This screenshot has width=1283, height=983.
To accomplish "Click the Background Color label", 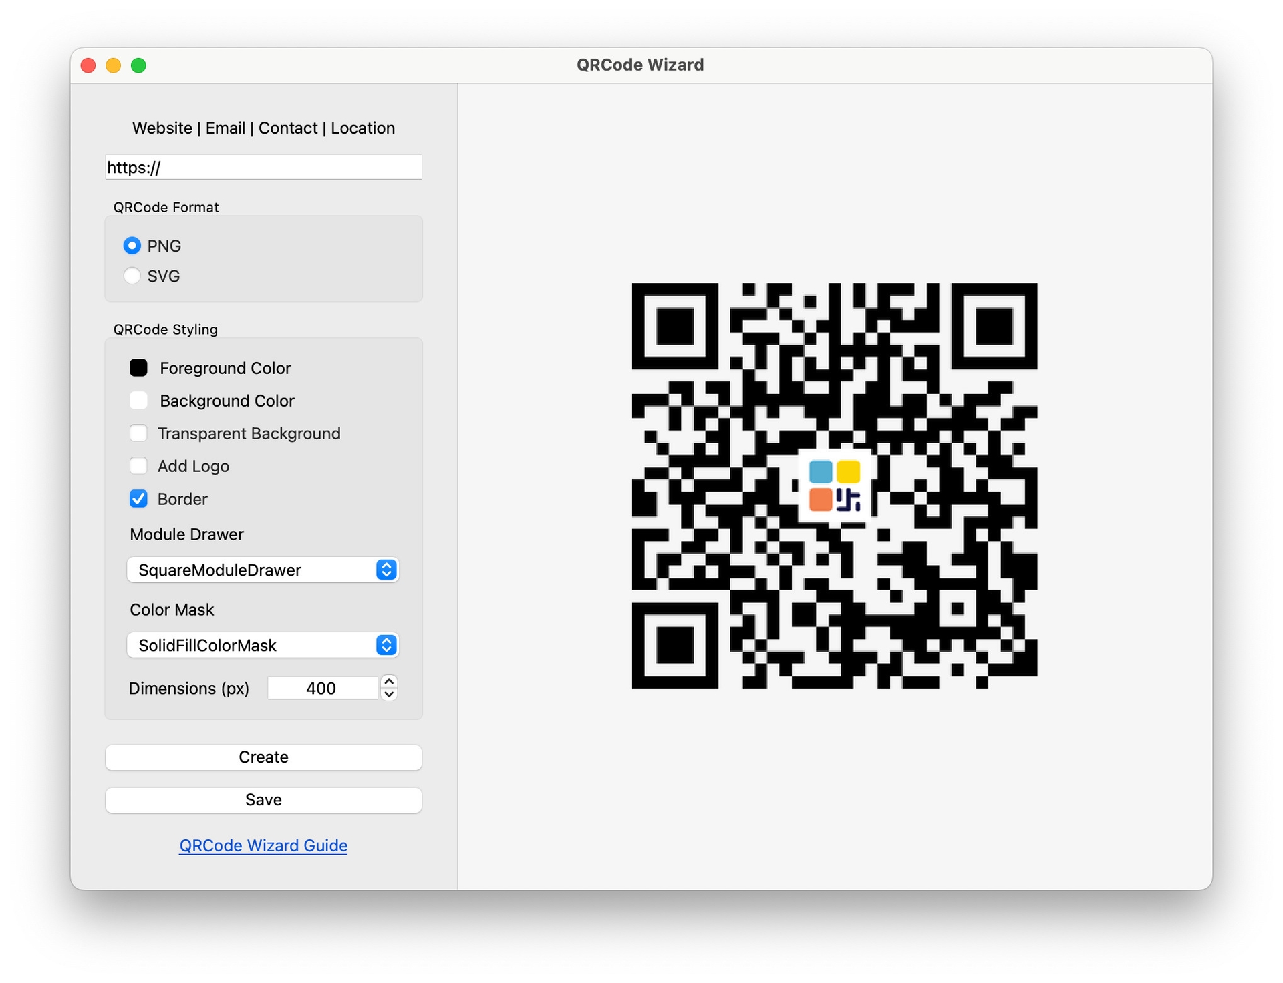I will pyautogui.click(x=227, y=401).
